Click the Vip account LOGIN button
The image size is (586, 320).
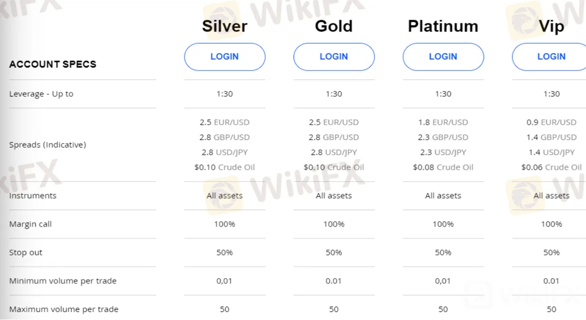pyautogui.click(x=551, y=57)
